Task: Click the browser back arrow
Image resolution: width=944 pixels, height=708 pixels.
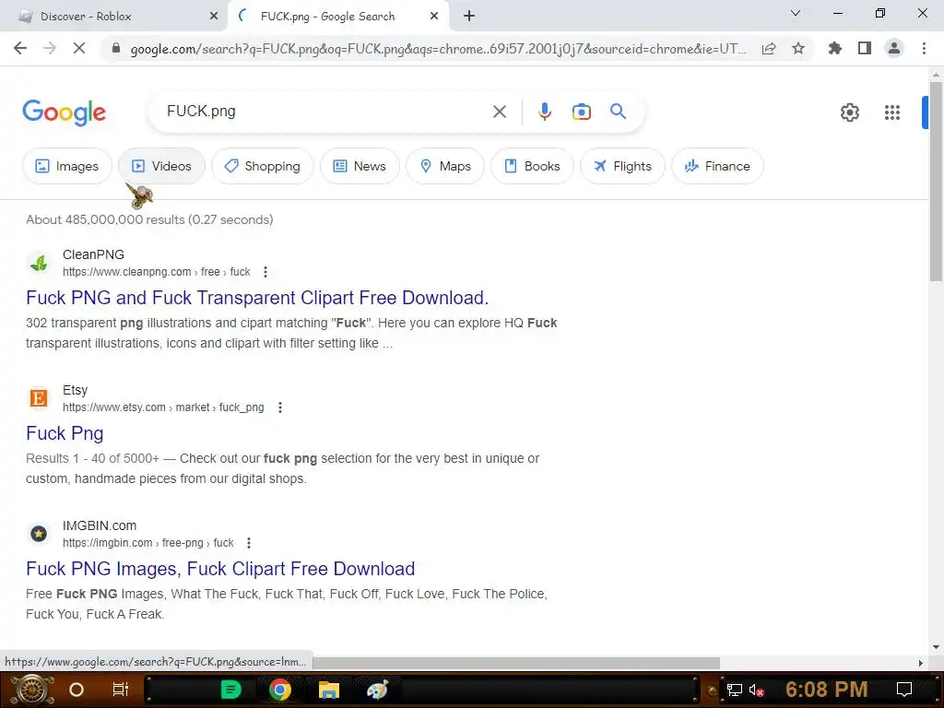Action: pos(20,48)
